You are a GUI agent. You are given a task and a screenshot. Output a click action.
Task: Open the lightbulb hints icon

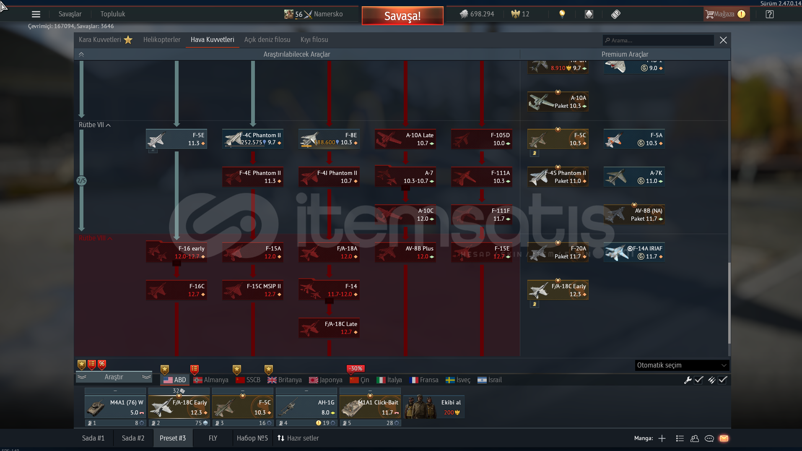pyautogui.click(x=562, y=14)
